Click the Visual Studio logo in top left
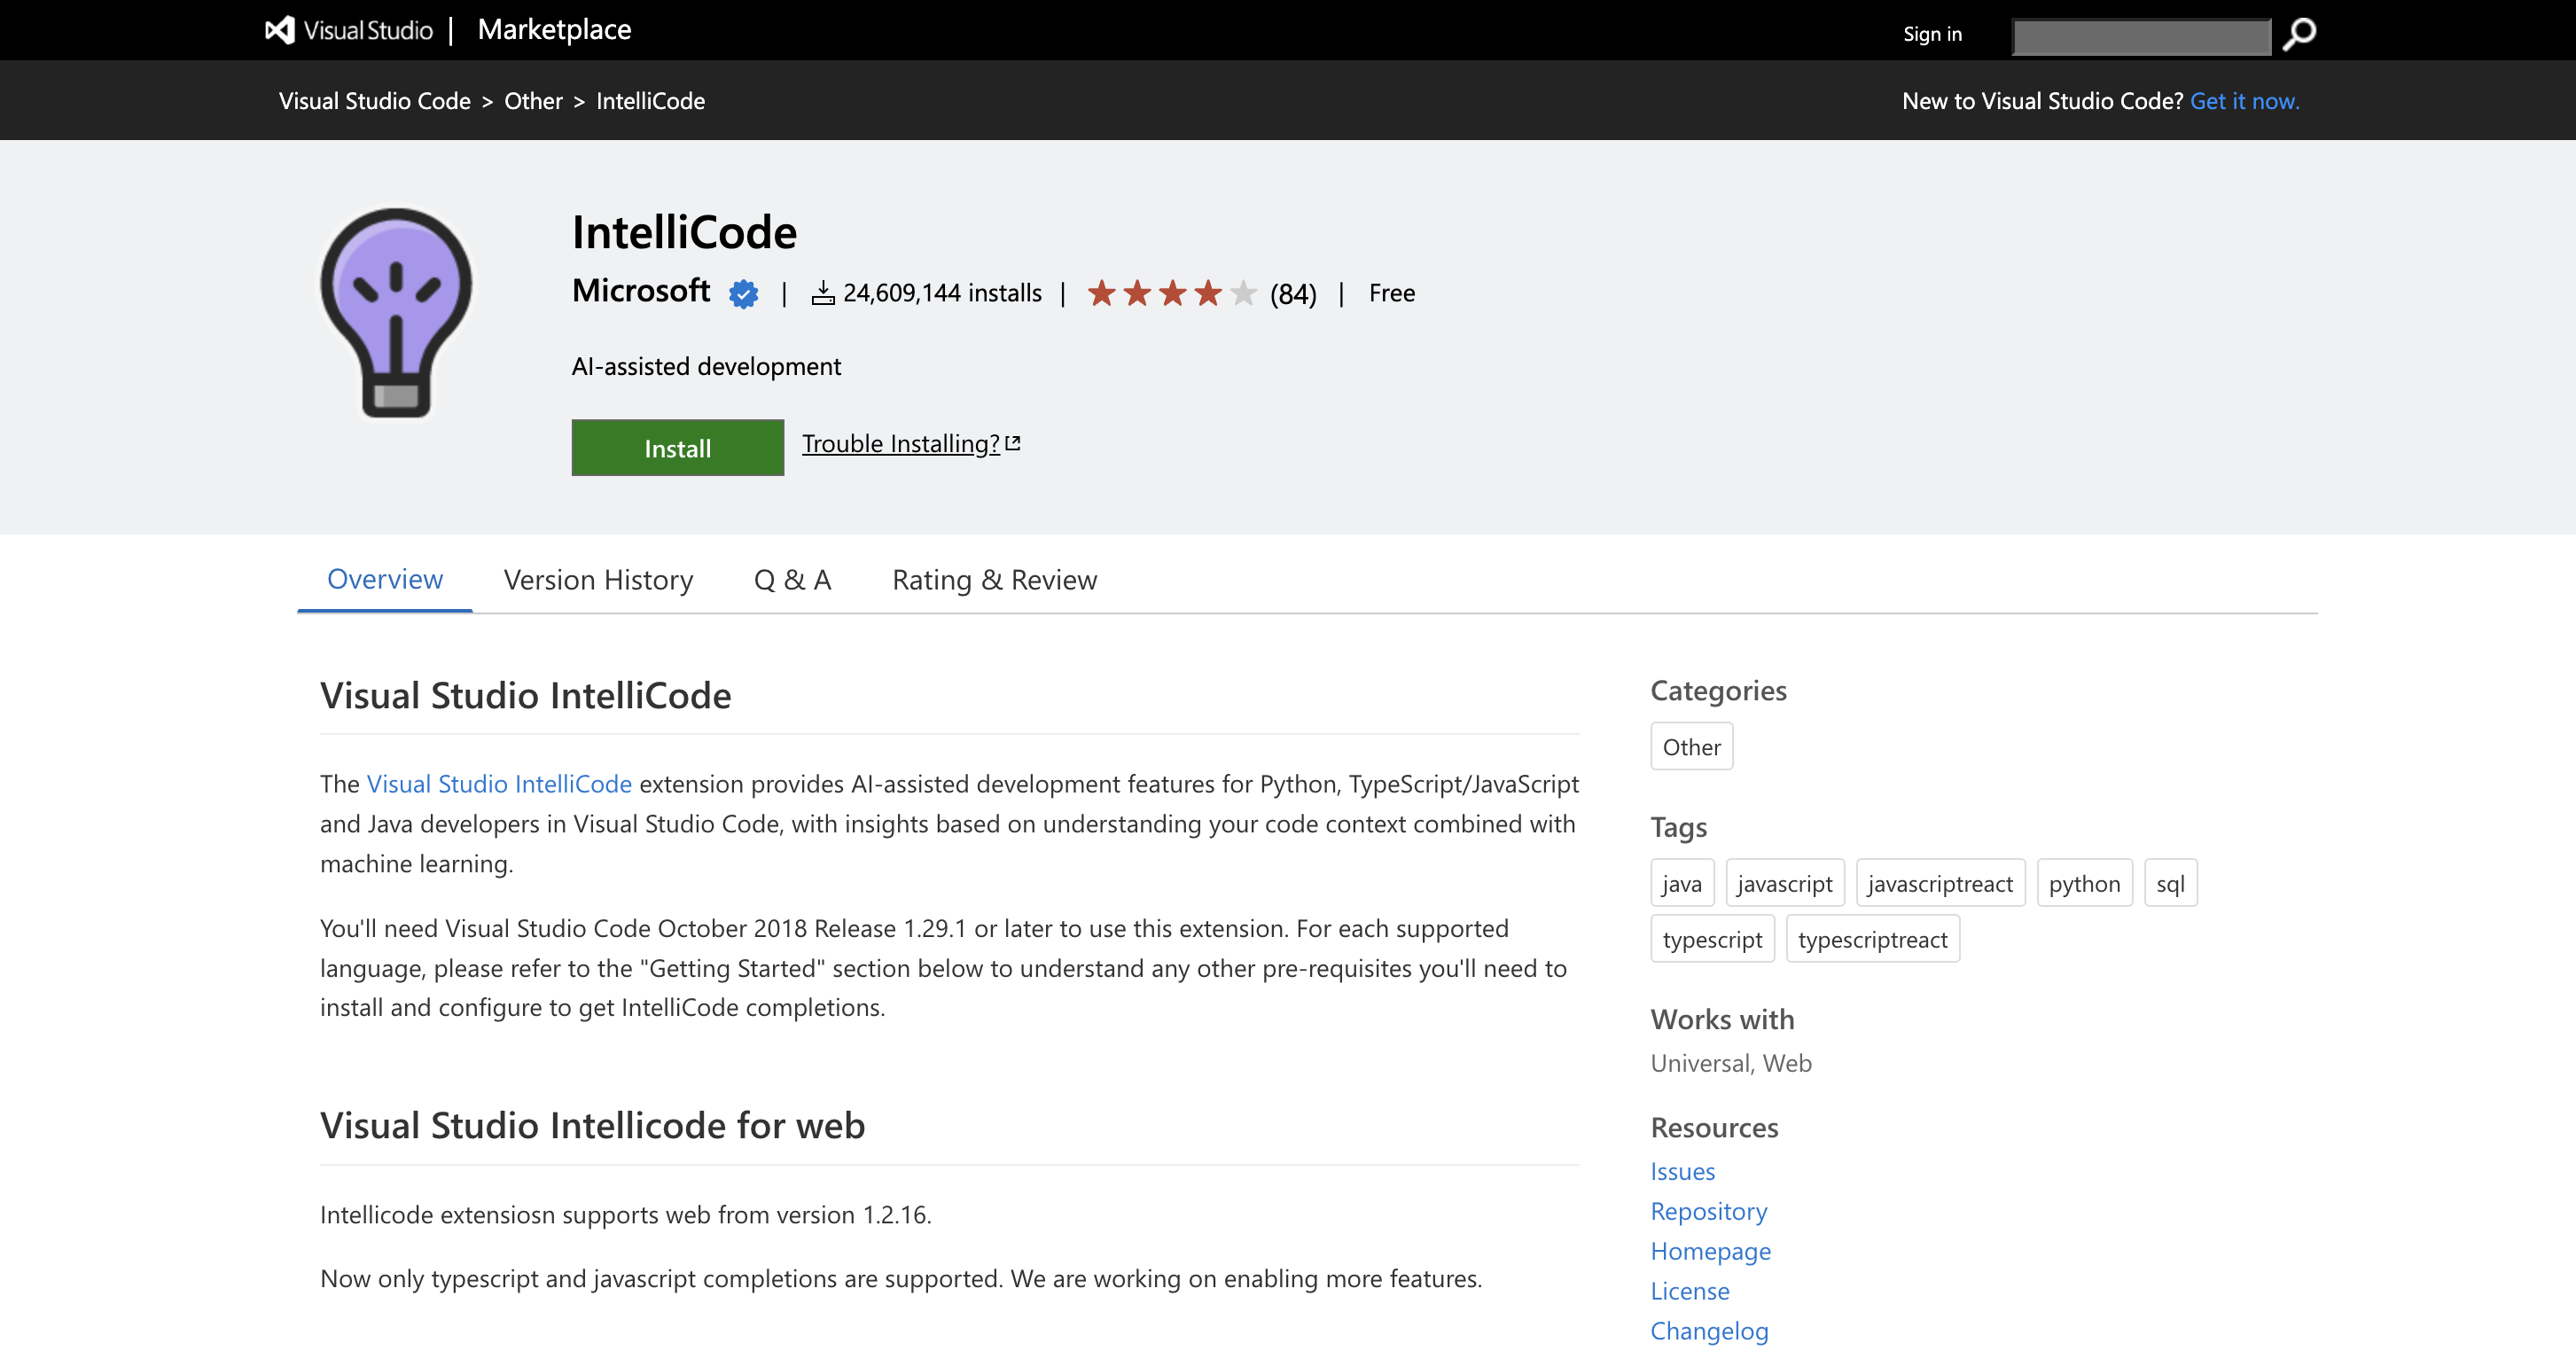The height and width of the screenshot is (1351, 2576). pyautogui.click(x=277, y=29)
